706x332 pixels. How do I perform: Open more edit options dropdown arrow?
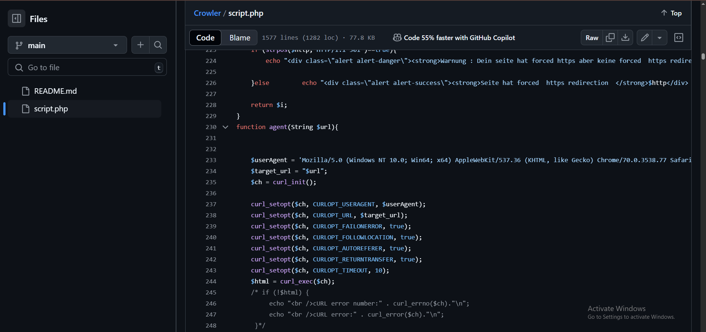pos(660,38)
